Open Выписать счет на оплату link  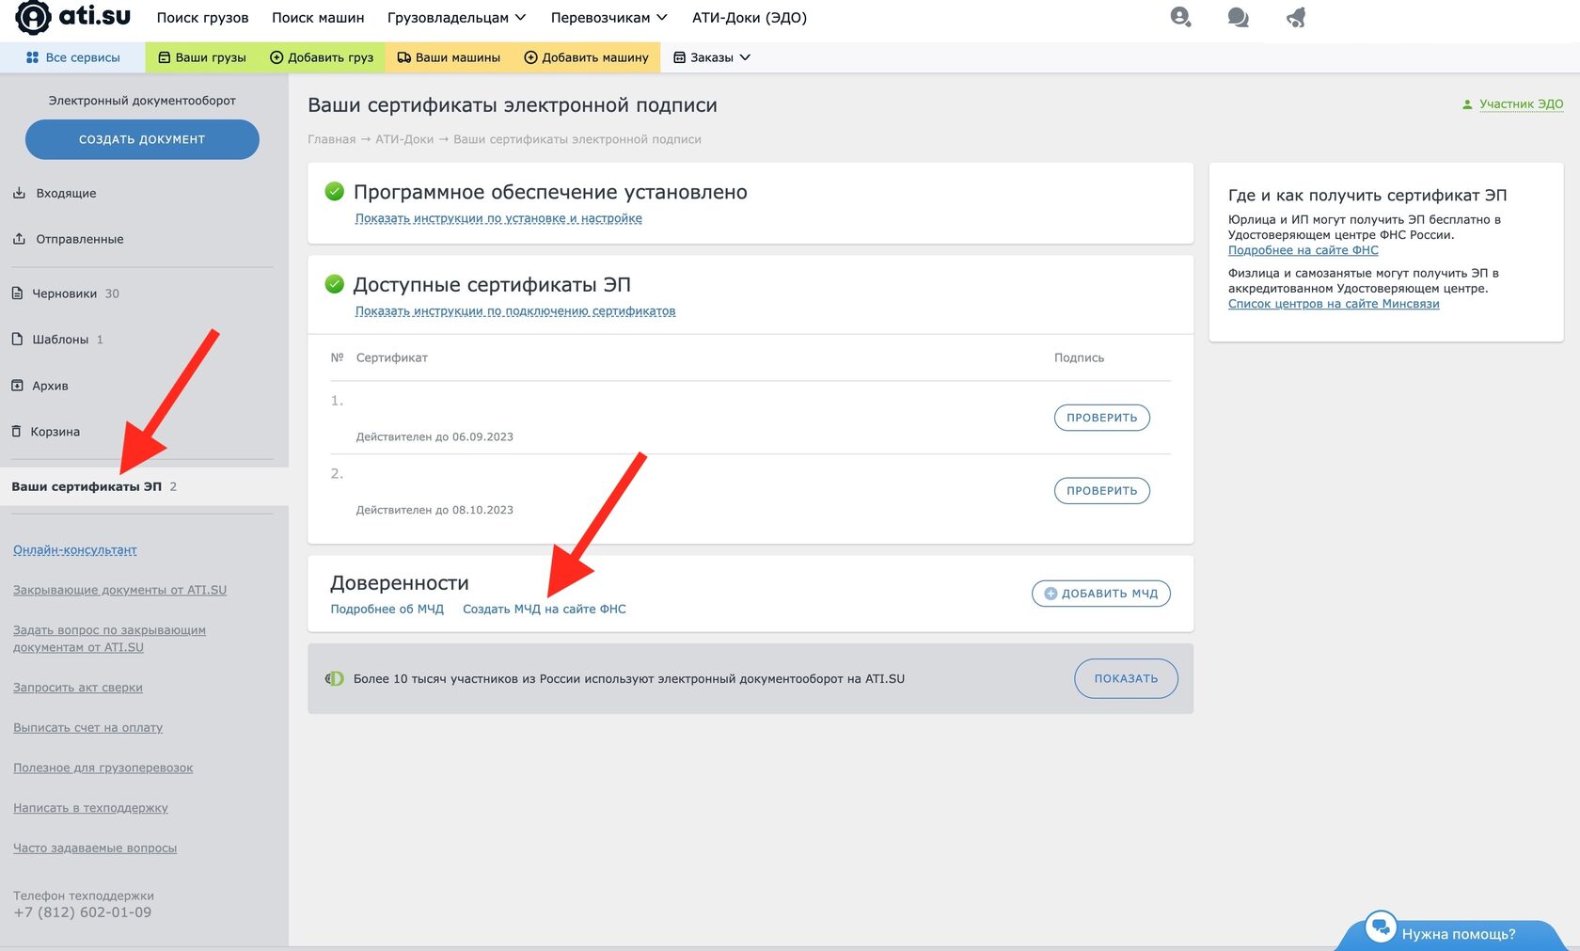[x=87, y=728]
